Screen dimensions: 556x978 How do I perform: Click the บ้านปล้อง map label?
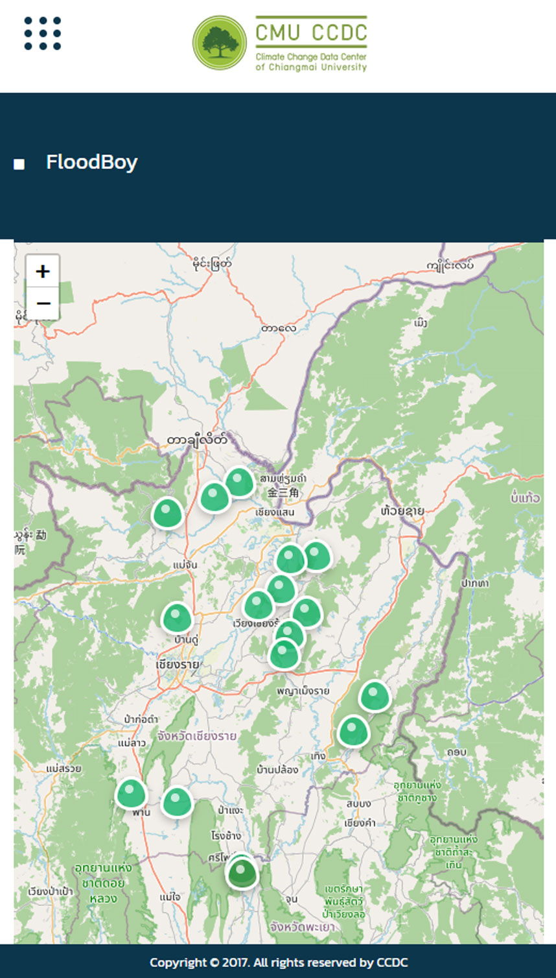[x=277, y=770]
